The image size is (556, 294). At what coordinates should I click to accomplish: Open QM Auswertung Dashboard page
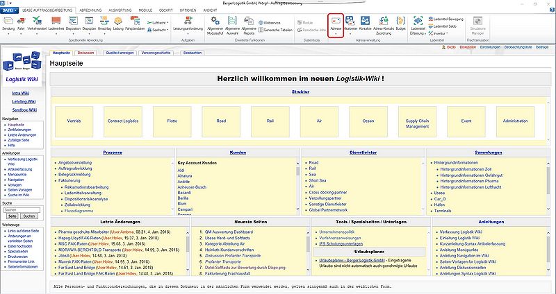tap(229, 232)
